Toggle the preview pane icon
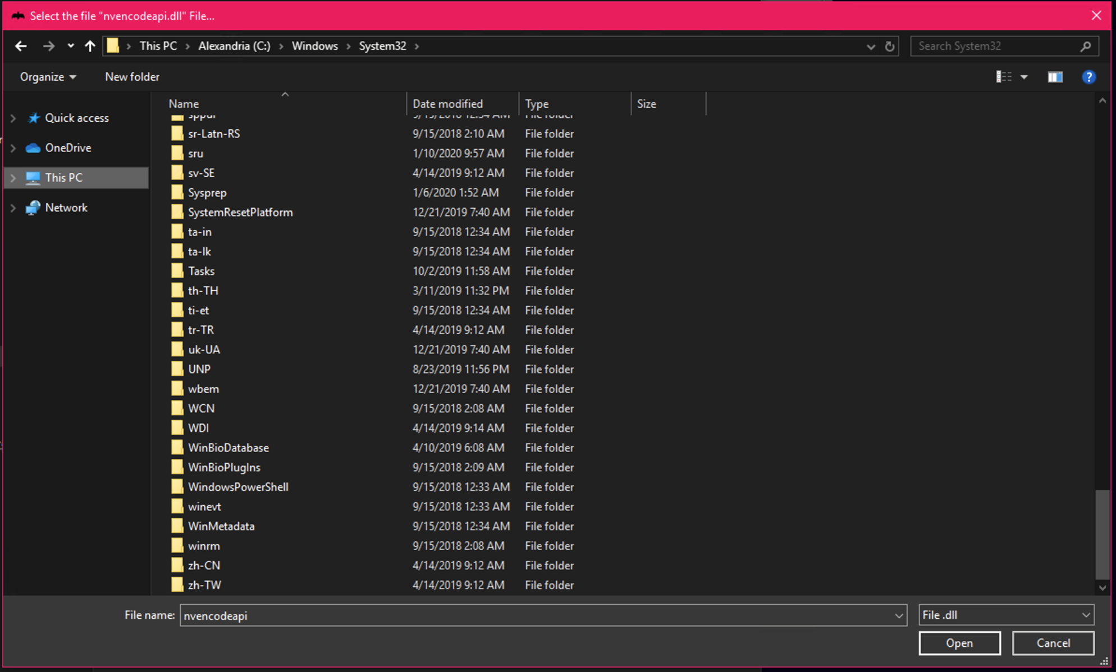 1055,77
